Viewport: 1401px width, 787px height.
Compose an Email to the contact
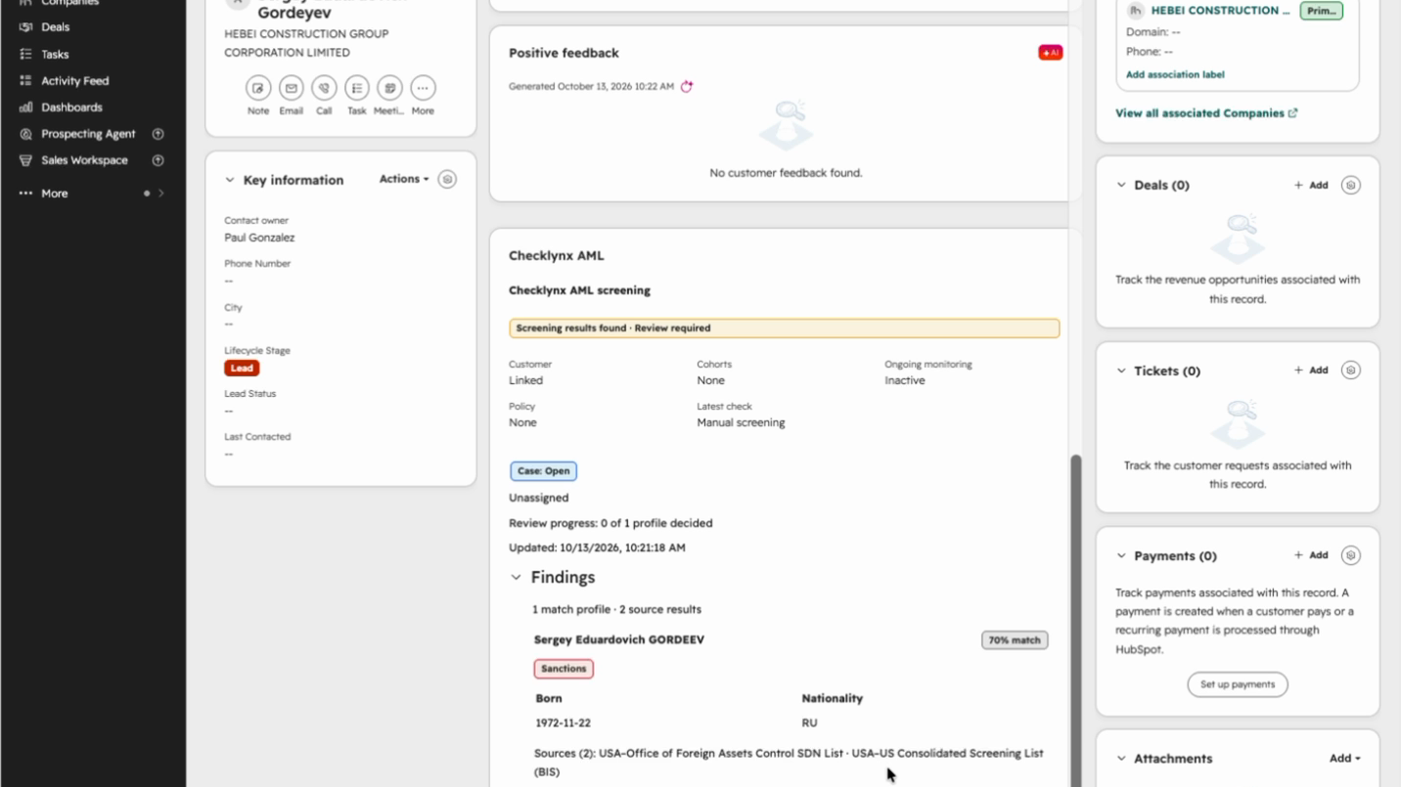tap(292, 88)
